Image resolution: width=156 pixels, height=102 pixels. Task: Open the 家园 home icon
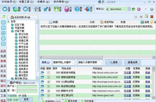pos(36,9)
